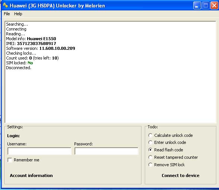
Task: Click into the Password field
Action: coord(107,151)
